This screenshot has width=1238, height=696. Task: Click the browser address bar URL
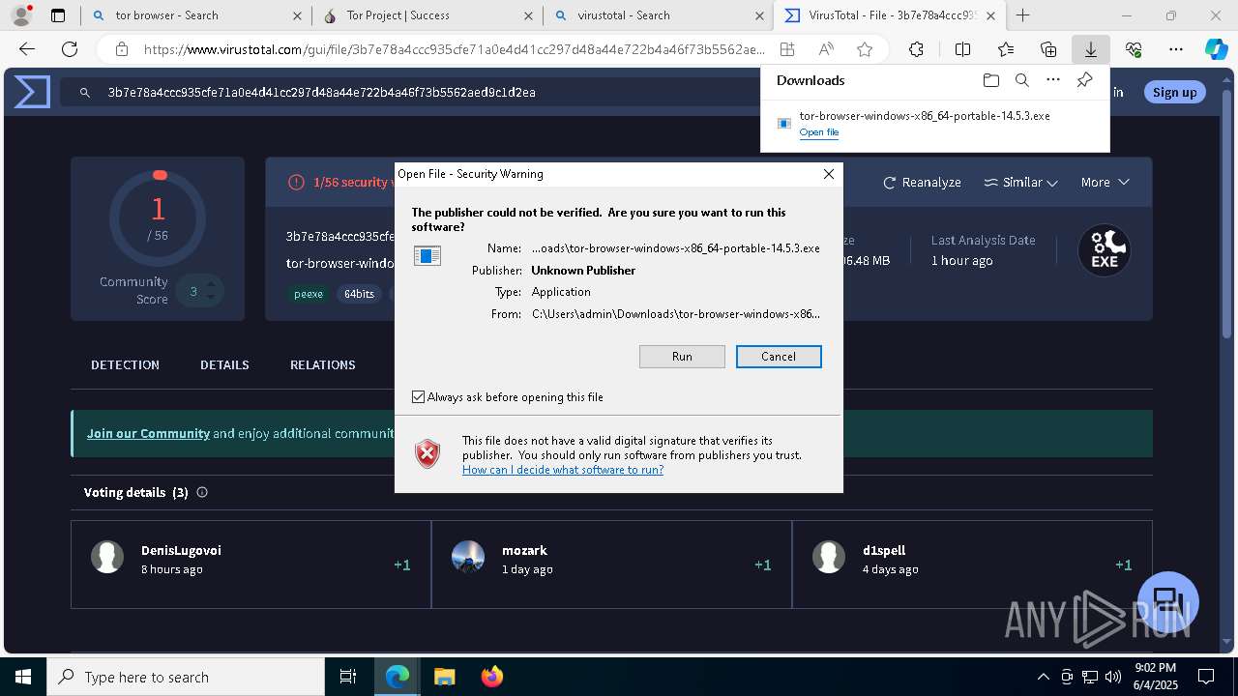click(x=455, y=49)
